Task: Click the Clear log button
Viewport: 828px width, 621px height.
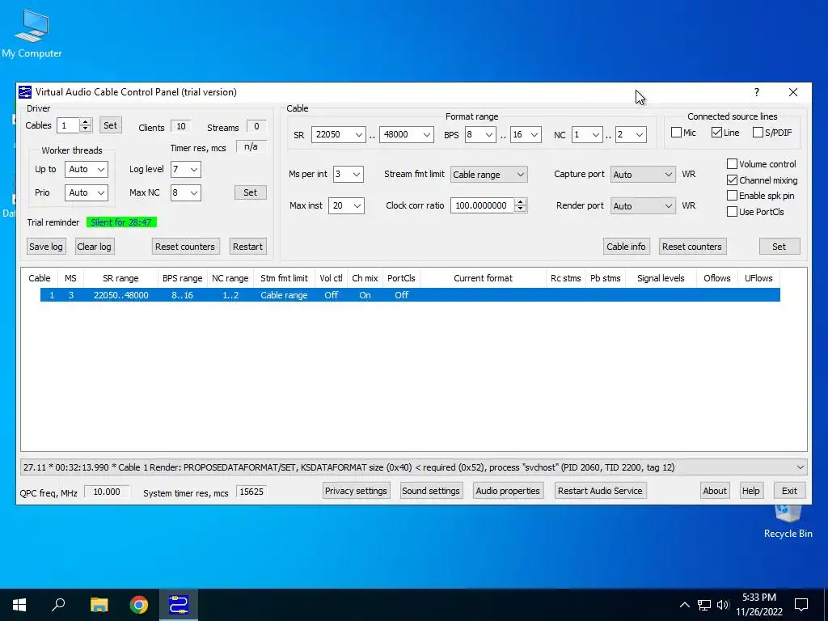Action: pyautogui.click(x=94, y=247)
